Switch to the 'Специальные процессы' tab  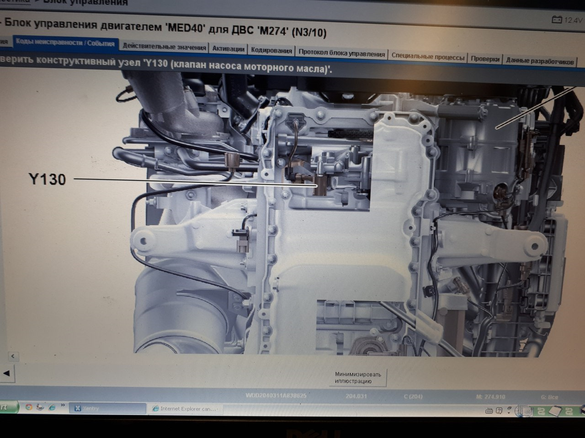428,57
